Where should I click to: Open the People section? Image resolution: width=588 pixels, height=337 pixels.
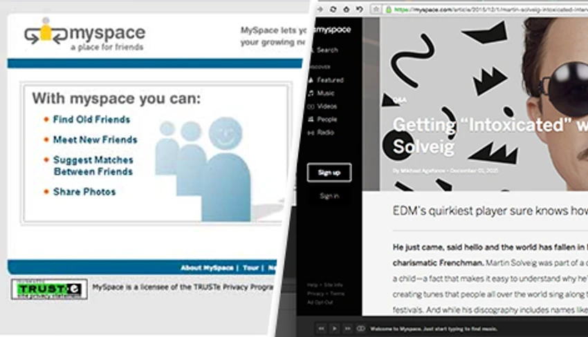click(322, 119)
